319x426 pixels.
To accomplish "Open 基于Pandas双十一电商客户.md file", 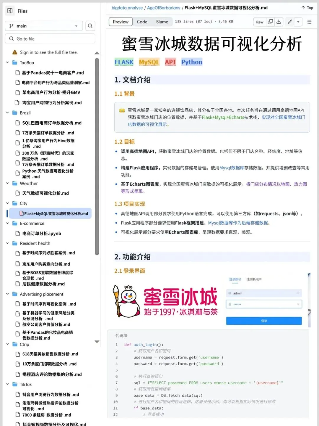I will point(53,73).
